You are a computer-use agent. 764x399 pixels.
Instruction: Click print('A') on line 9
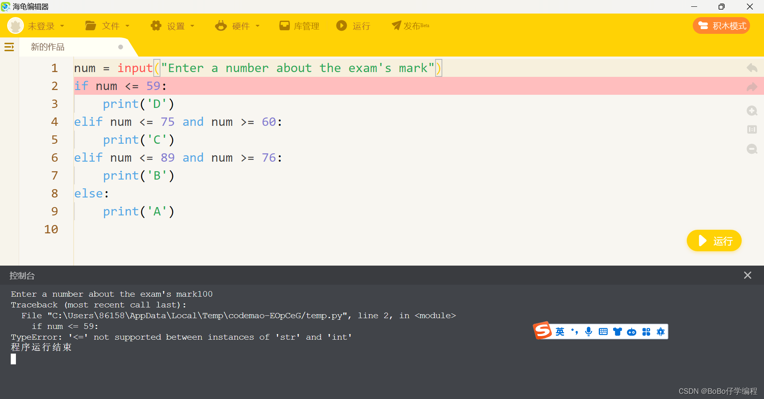tap(139, 211)
